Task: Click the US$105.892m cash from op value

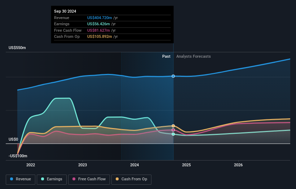Action: click(100, 37)
